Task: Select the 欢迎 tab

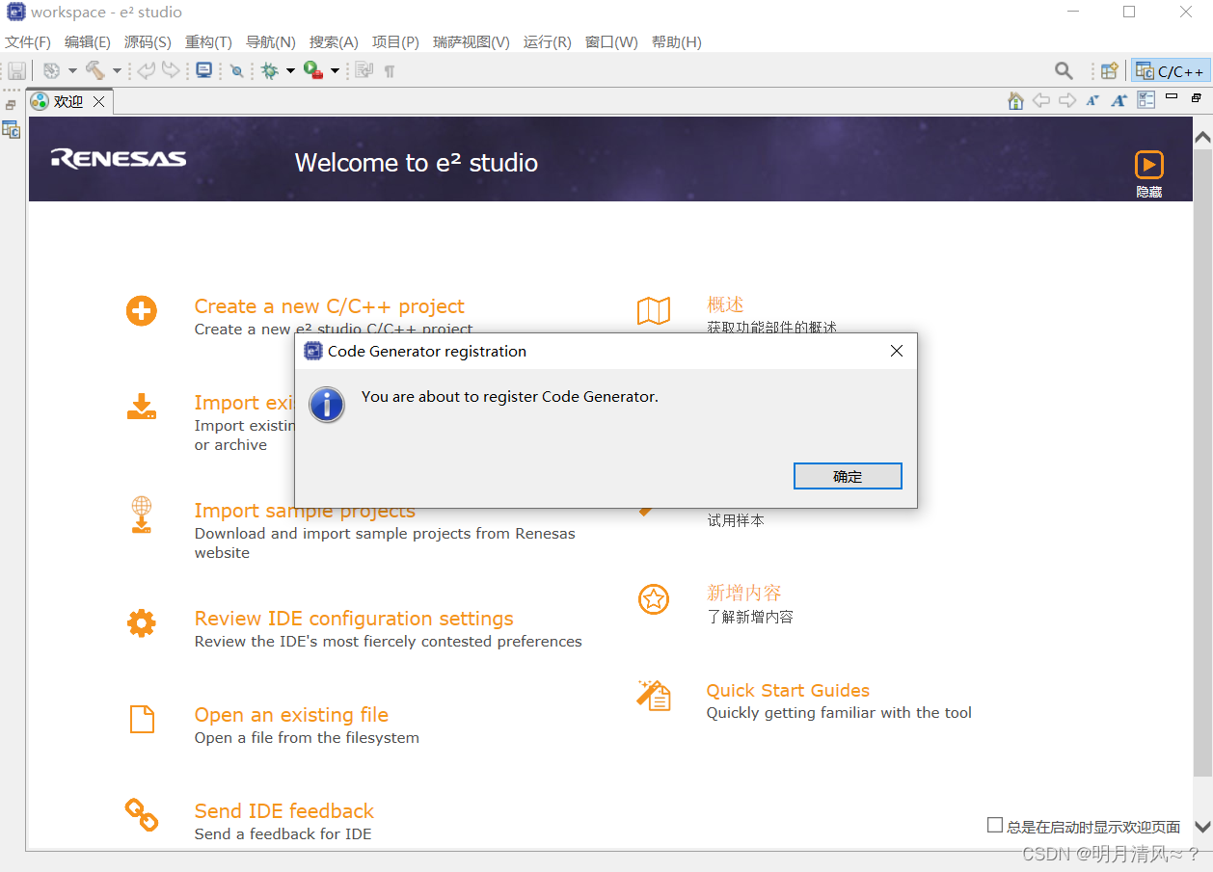Action: (68, 101)
